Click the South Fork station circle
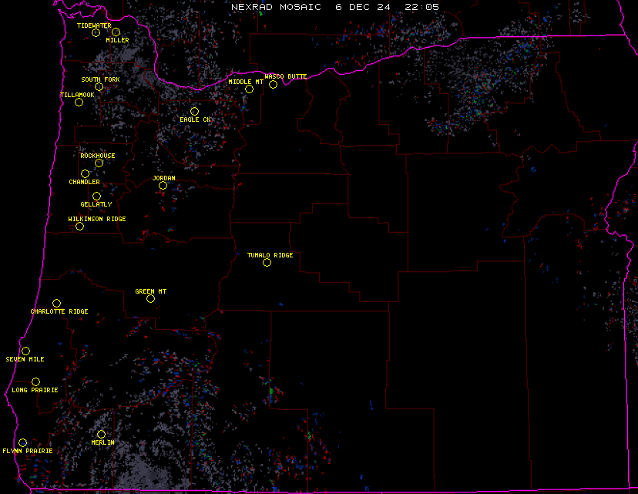This screenshot has height=494, width=638. point(99,86)
